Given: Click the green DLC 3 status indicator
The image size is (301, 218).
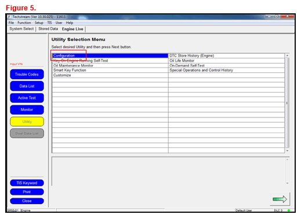Looking at the screenshot, I should (x=289, y=210).
